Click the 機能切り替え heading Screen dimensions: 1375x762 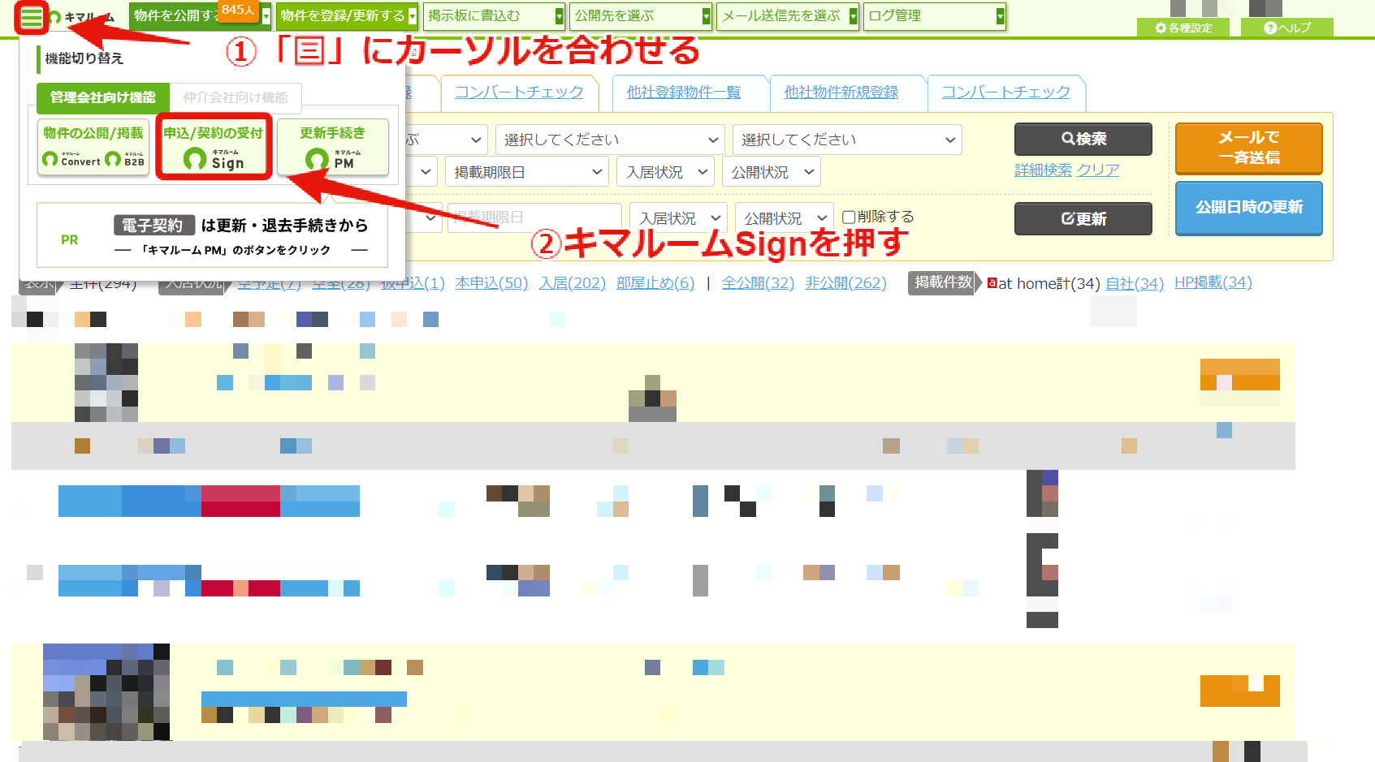[x=84, y=58]
